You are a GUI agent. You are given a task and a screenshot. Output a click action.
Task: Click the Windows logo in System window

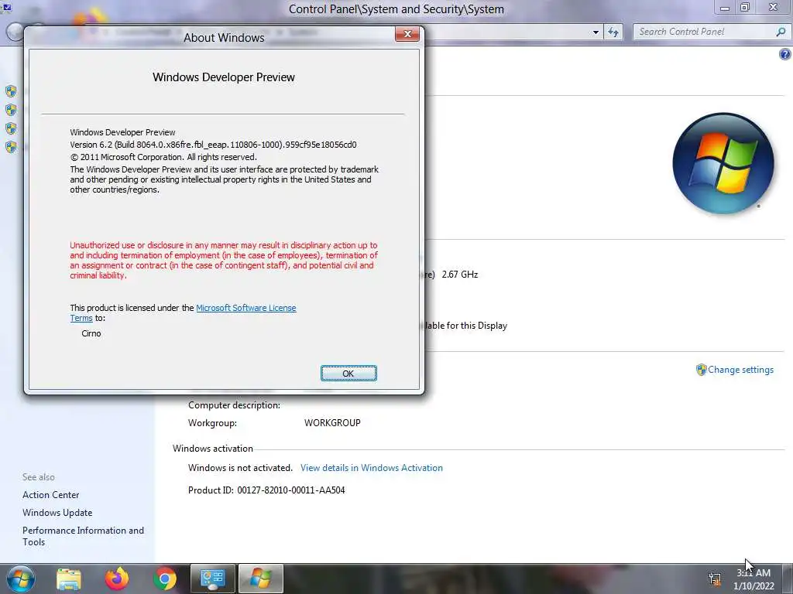click(723, 164)
